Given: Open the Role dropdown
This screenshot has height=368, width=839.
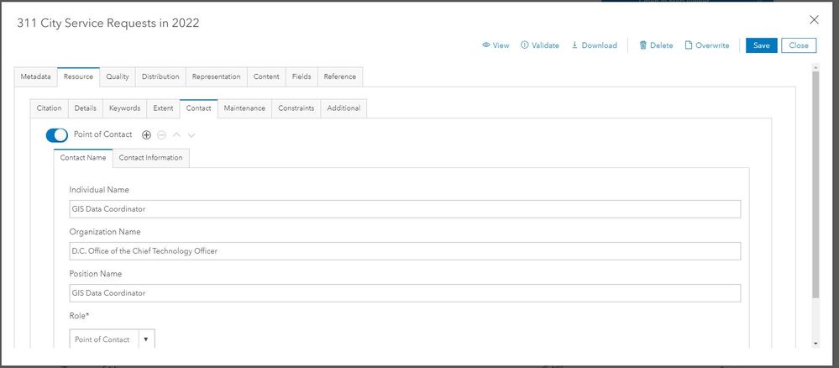Looking at the screenshot, I should 145,339.
